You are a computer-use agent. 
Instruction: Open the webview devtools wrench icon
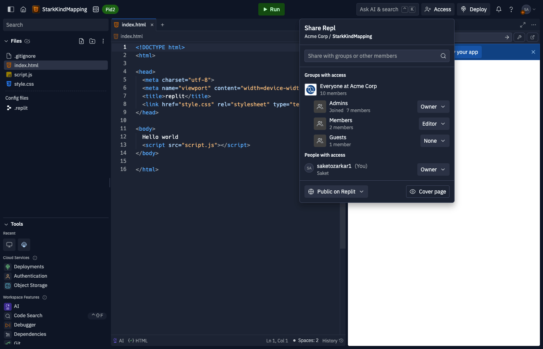tap(519, 37)
